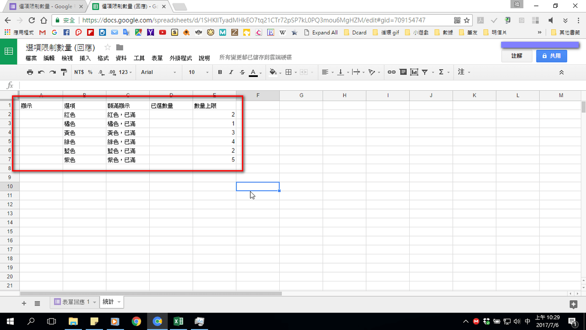The width and height of the screenshot is (586, 330).
Task: Select column H header
Action: click(x=344, y=95)
